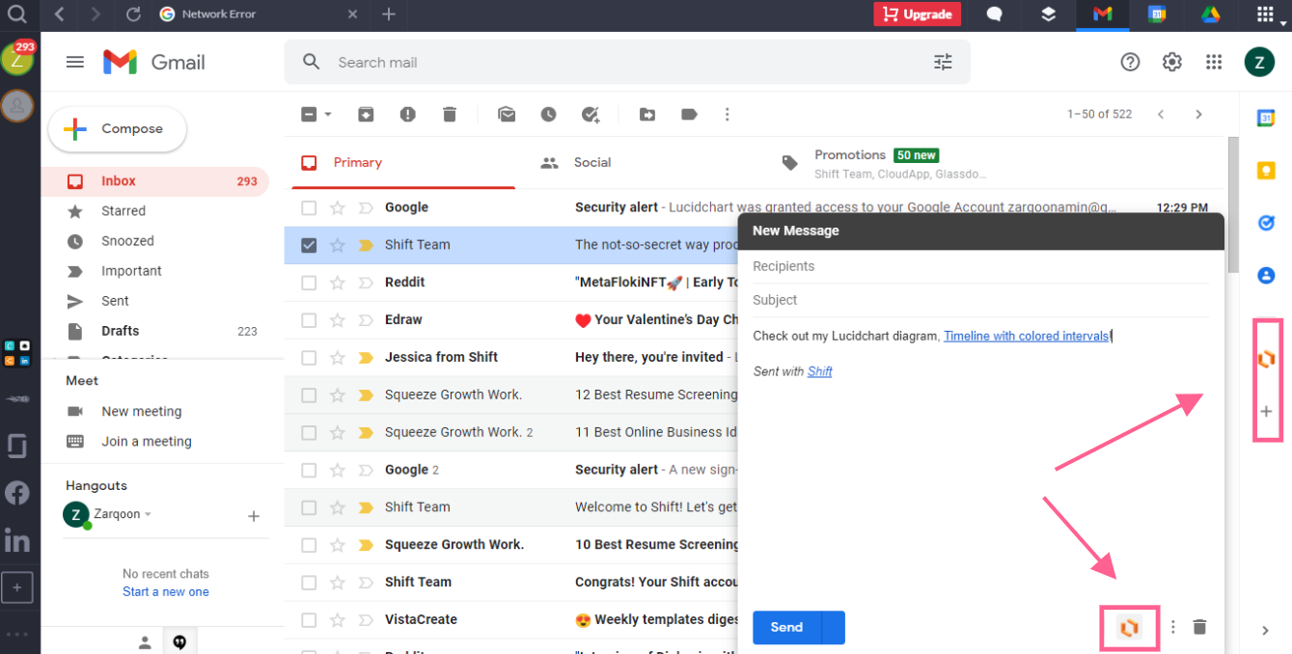Viewport: 1292px width, 654px height.
Task: Archive the selected email
Action: coord(366,114)
